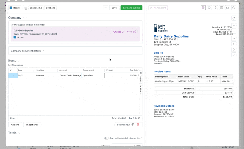Open the comments icon

click(221, 8)
